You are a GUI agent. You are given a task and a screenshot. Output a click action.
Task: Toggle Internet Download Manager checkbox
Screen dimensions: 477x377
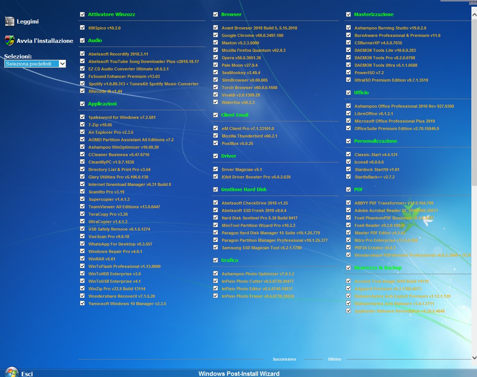click(82, 184)
